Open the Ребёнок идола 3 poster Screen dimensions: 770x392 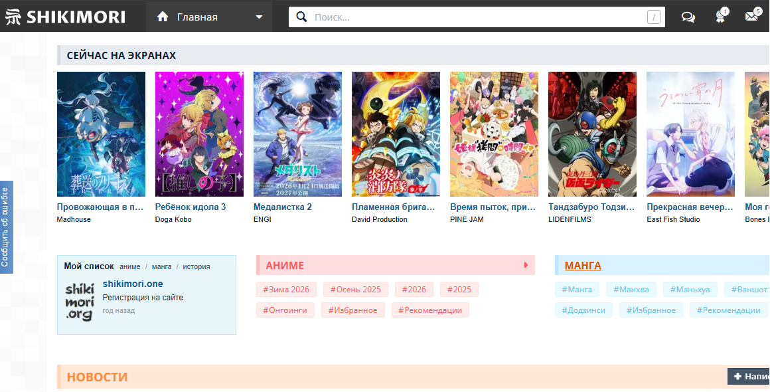point(199,134)
